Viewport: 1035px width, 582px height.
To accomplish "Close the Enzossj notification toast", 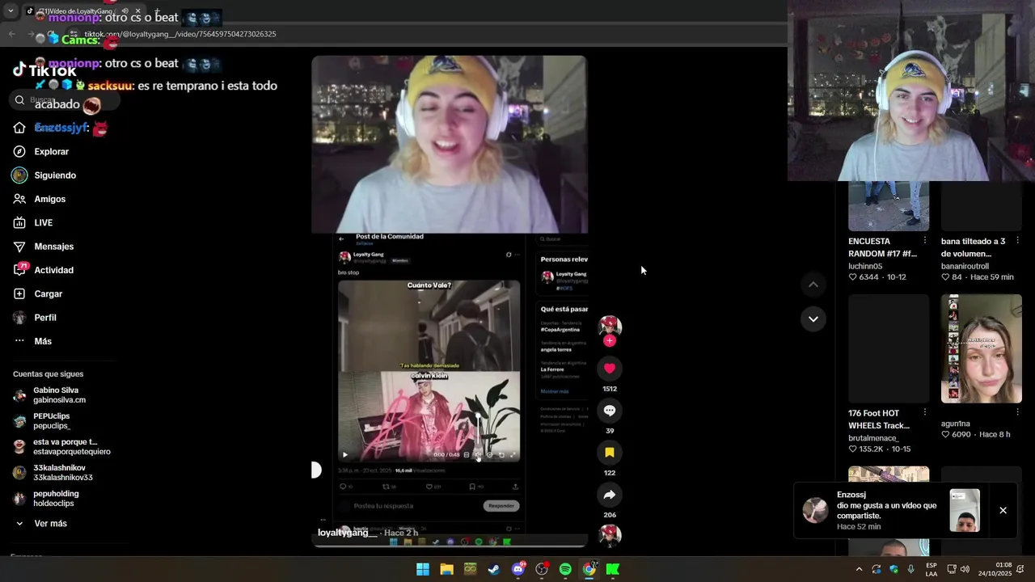I will point(1003,511).
